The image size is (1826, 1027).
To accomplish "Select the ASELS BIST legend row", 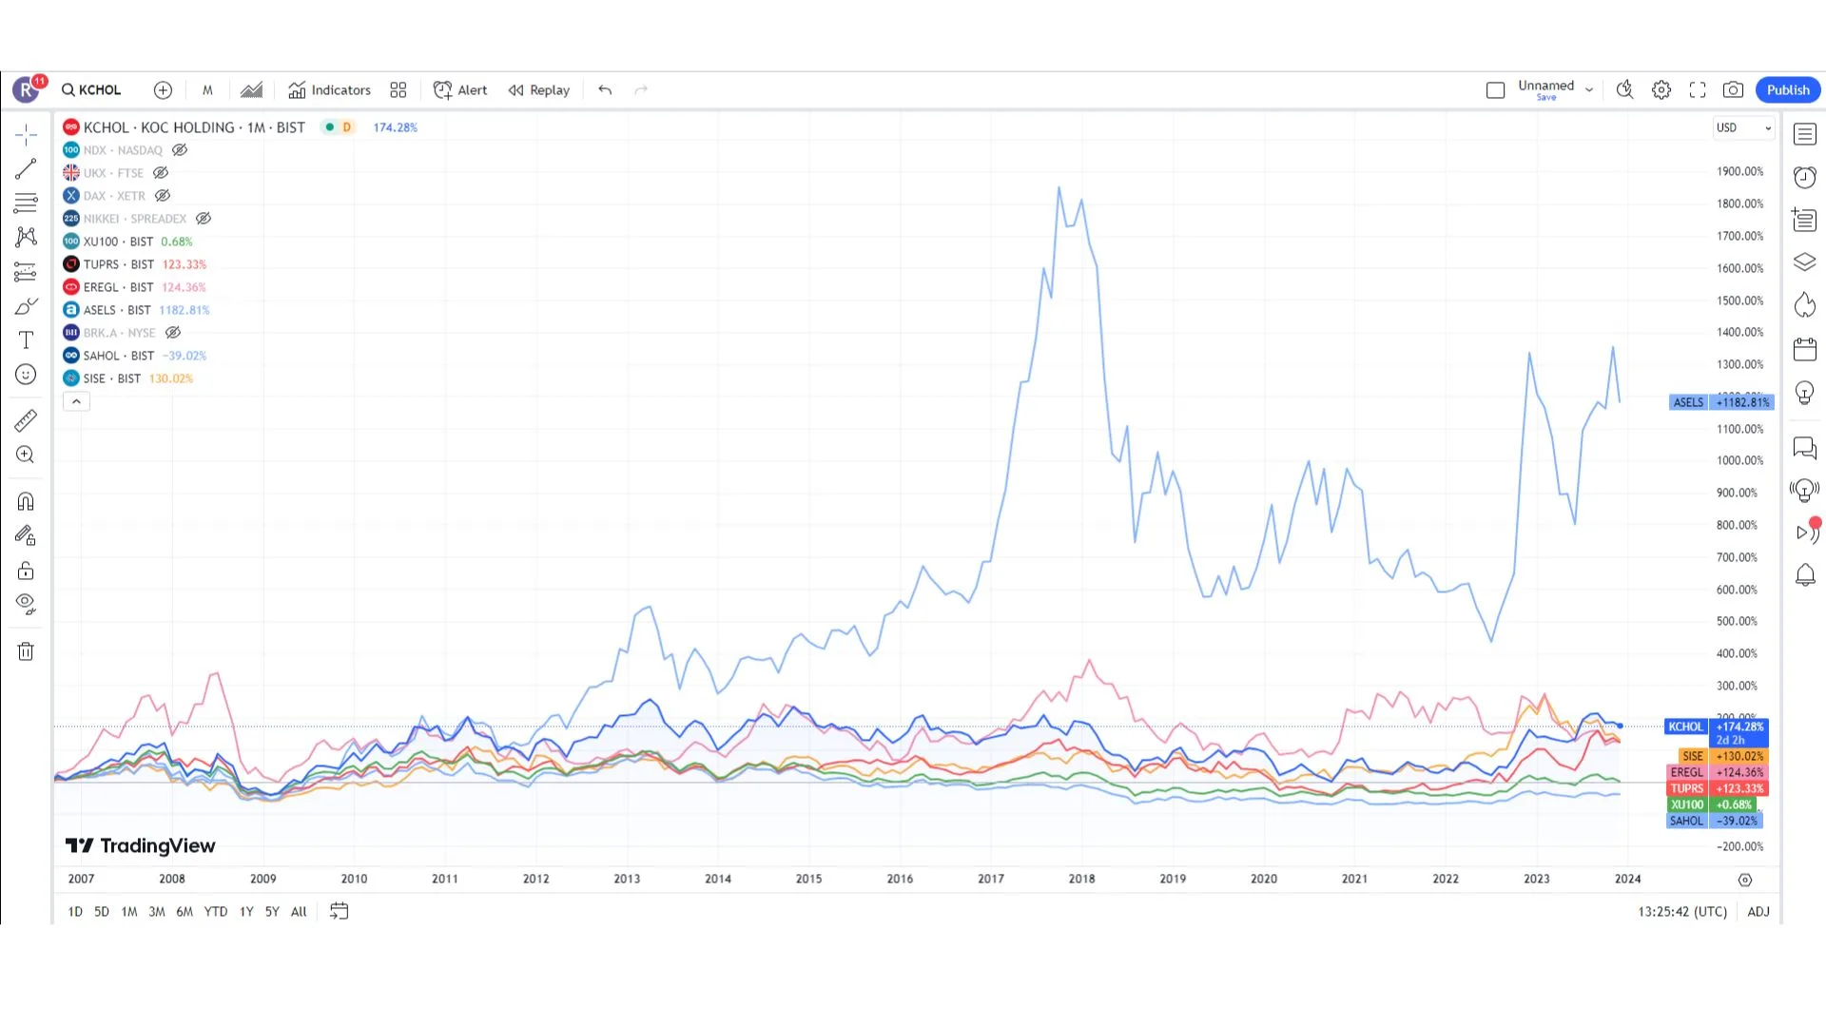I will pos(136,310).
